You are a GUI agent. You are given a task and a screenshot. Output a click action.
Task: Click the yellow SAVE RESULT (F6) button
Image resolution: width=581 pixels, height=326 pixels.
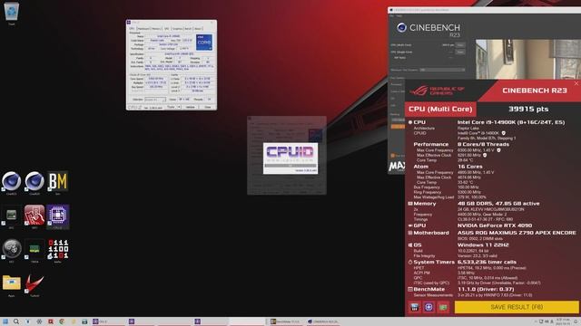click(517, 307)
